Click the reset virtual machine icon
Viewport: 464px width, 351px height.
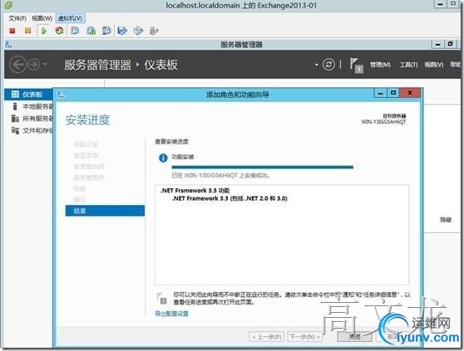60,31
